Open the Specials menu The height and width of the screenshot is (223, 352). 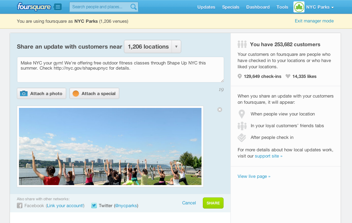point(230,7)
